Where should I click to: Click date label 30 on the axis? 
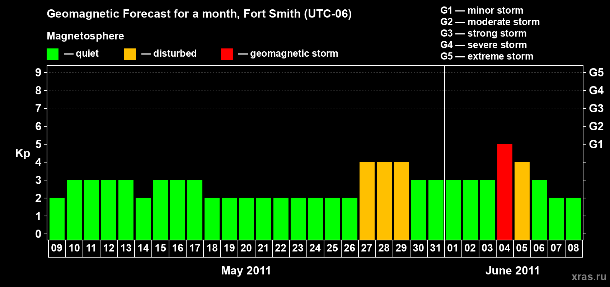[x=419, y=248]
